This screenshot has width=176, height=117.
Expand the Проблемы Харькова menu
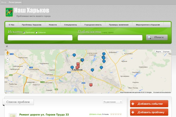[31, 25]
